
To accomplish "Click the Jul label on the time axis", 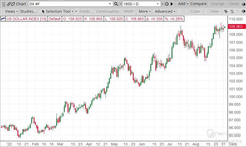I will (169, 144).
